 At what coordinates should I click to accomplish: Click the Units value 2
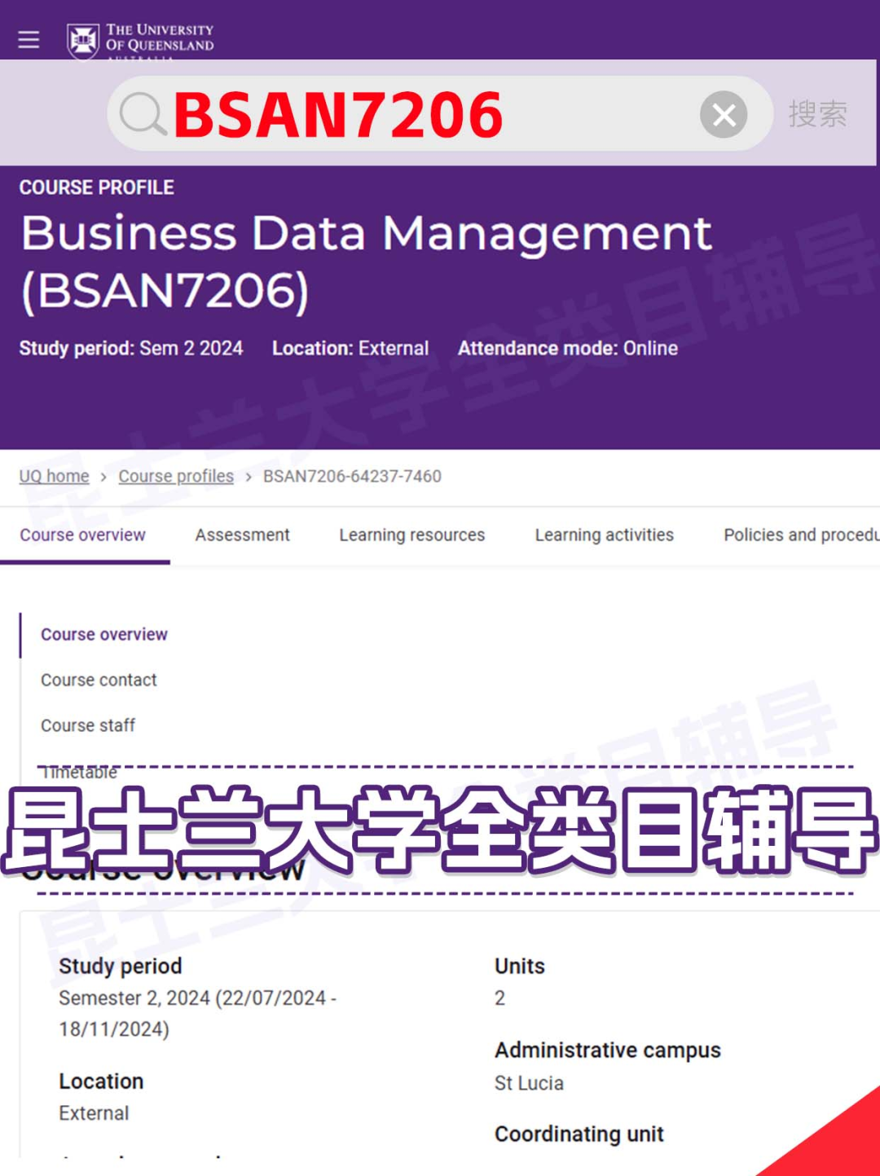coord(499,998)
